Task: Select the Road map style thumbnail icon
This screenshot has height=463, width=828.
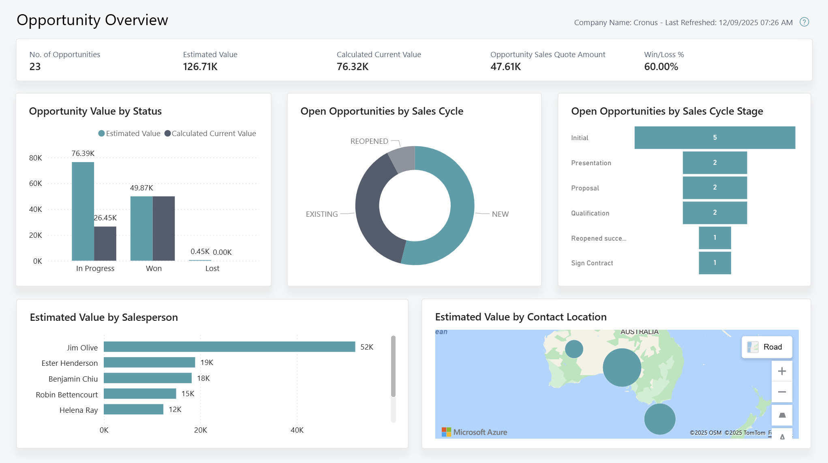Action: pos(753,347)
